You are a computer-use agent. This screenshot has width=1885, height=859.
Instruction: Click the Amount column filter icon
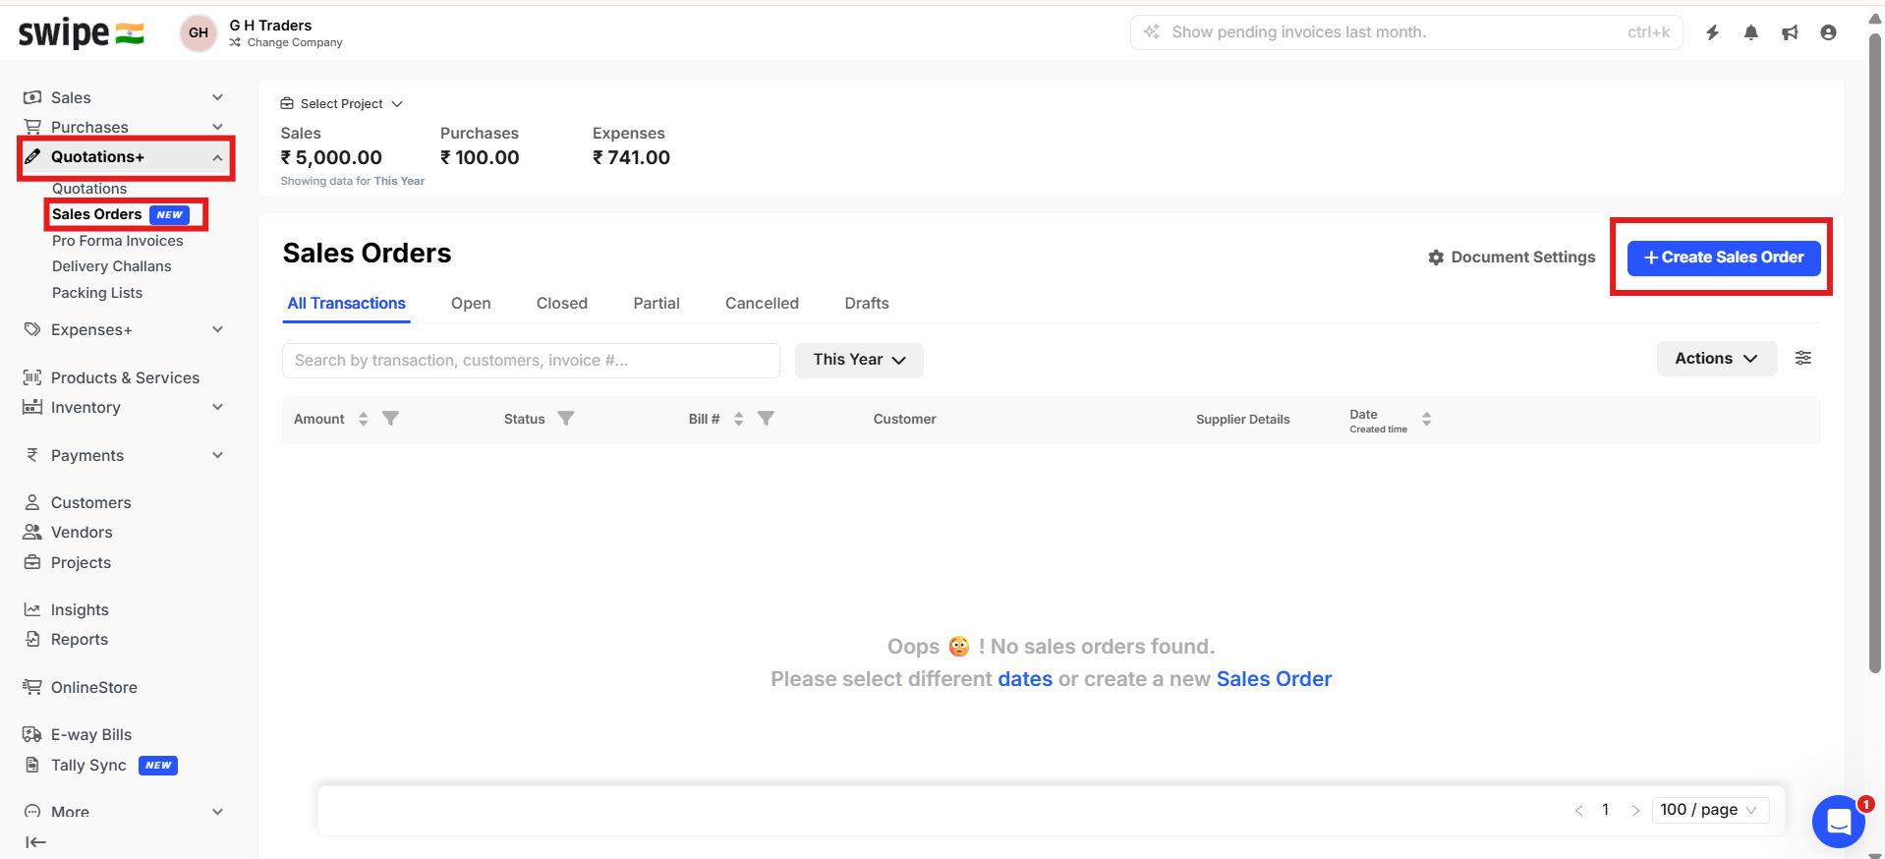(x=390, y=419)
